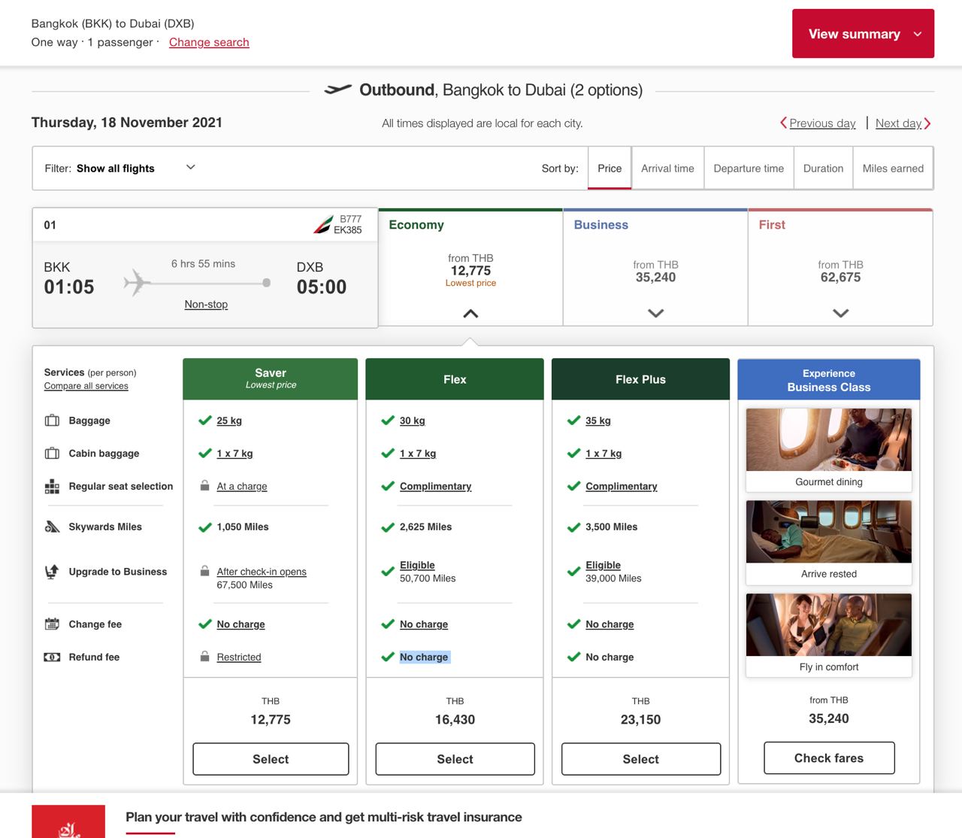The width and height of the screenshot is (962, 838).
Task: Select the Flex fare for THB 16,430
Action: click(x=455, y=759)
